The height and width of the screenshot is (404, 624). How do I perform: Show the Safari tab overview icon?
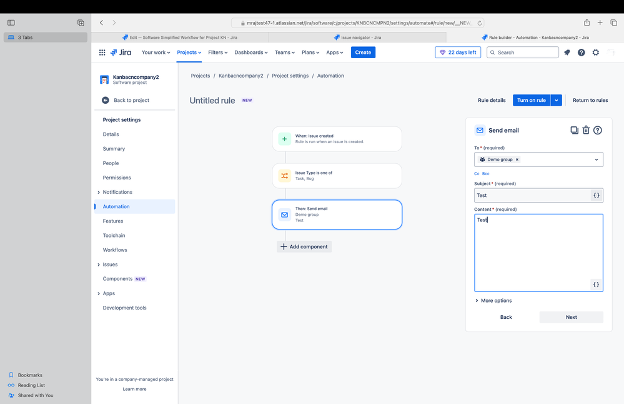coord(613,23)
